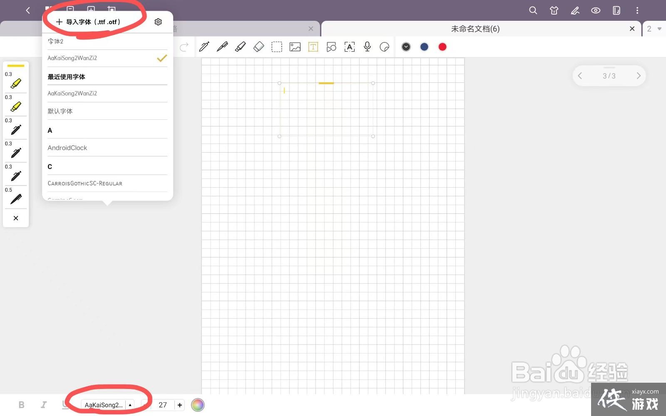Open the font name dropdown
The height and width of the screenshot is (416, 666).
click(x=108, y=405)
